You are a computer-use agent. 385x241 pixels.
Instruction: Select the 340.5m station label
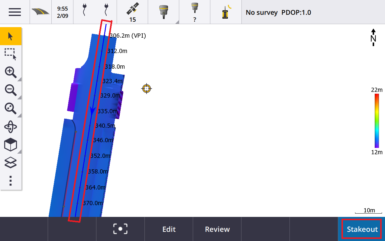pos(105,126)
